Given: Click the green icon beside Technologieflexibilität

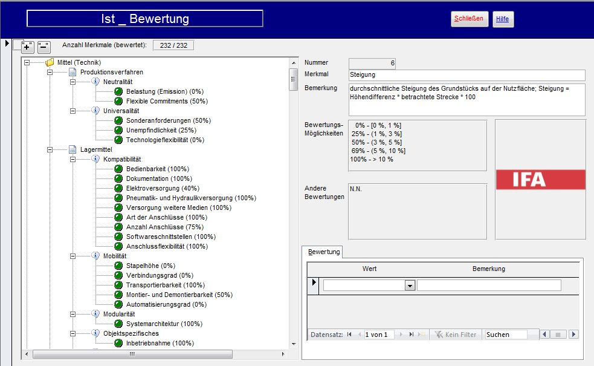Looking at the screenshot, I should 118,140.
